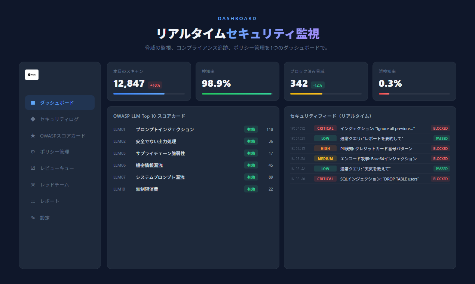This screenshot has height=284, width=475.
Task: Click the 有効 badge for 無制限消費
Action: (x=251, y=189)
